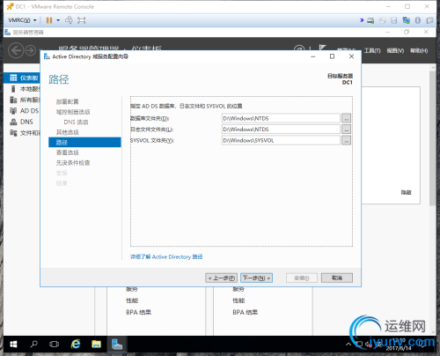Click Server Manager vertical scrollbar
The height and width of the screenshot is (356, 440).
433,138
